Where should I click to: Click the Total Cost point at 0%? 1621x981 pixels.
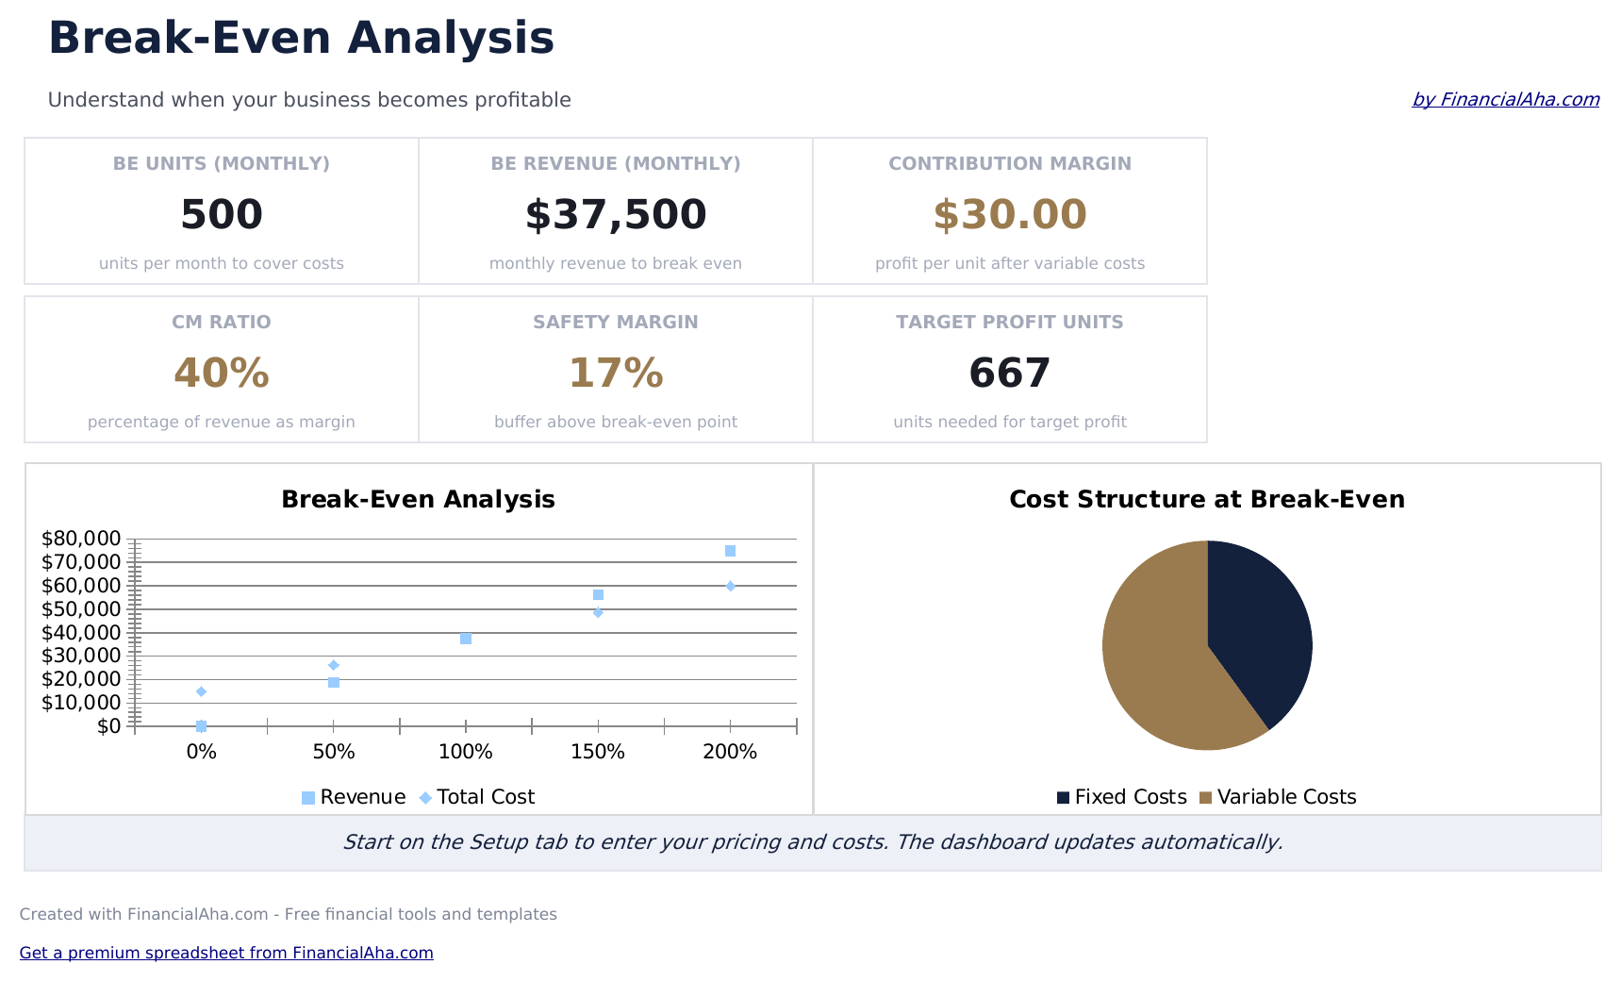pos(201,691)
